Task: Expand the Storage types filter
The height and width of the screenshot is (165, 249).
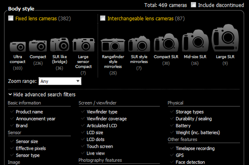Action: 190,112
